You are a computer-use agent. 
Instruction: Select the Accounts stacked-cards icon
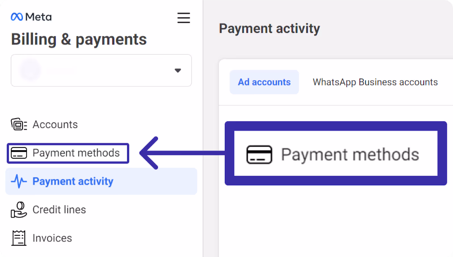pos(18,124)
